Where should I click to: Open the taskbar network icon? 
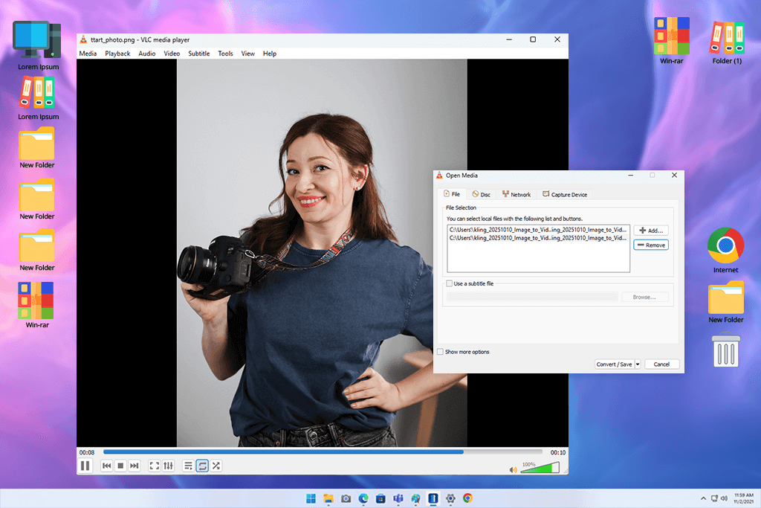pos(714,498)
